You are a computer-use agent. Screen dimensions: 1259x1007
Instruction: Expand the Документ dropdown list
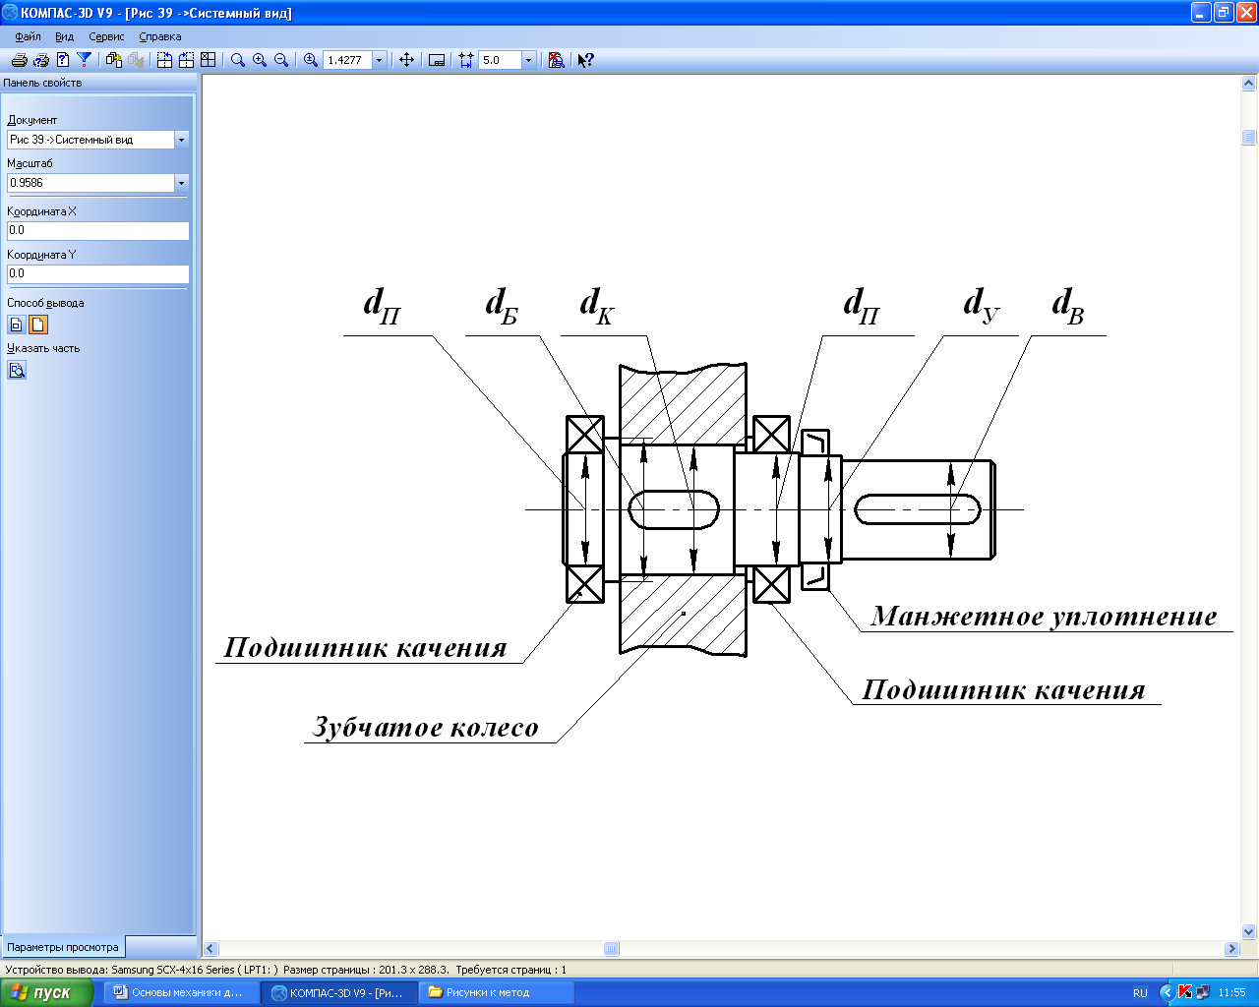click(x=181, y=140)
